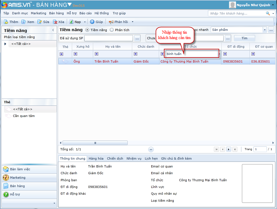The height and width of the screenshot is (209, 277).
Task: Switch to the Chiến dịch tab
Action: tap(115, 159)
